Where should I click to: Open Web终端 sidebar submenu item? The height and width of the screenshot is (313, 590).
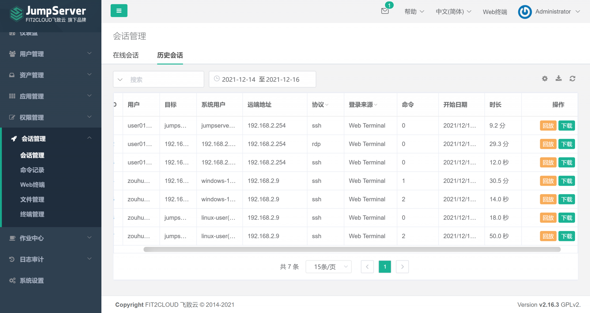click(33, 185)
